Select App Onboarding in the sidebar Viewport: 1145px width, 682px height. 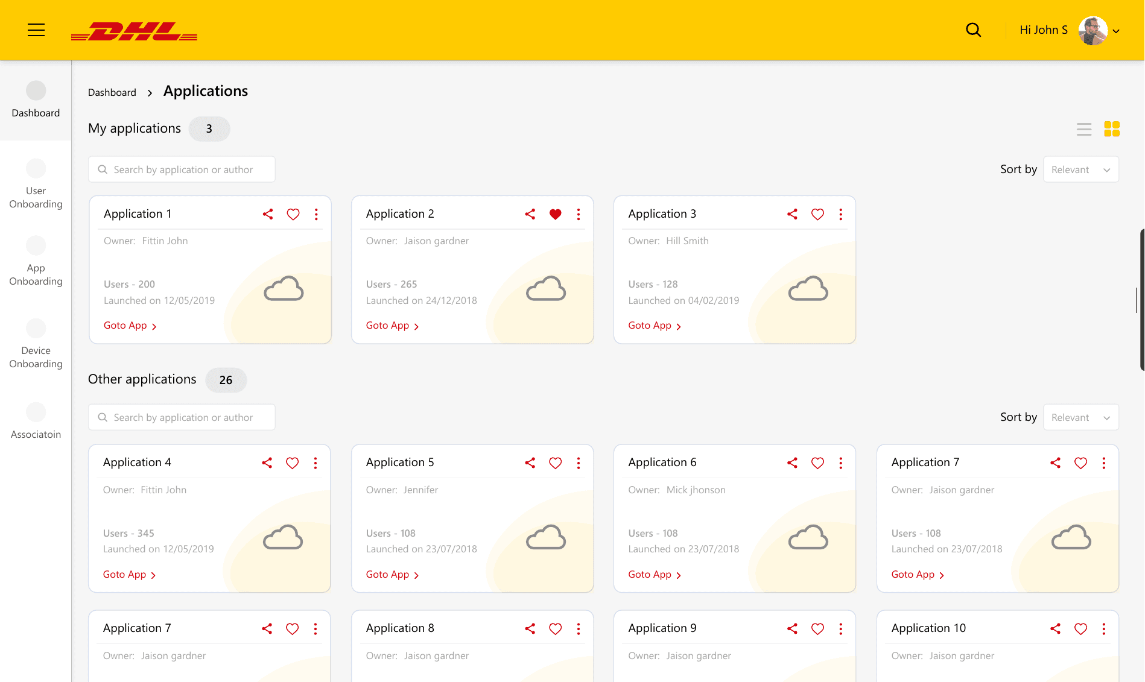(x=36, y=262)
